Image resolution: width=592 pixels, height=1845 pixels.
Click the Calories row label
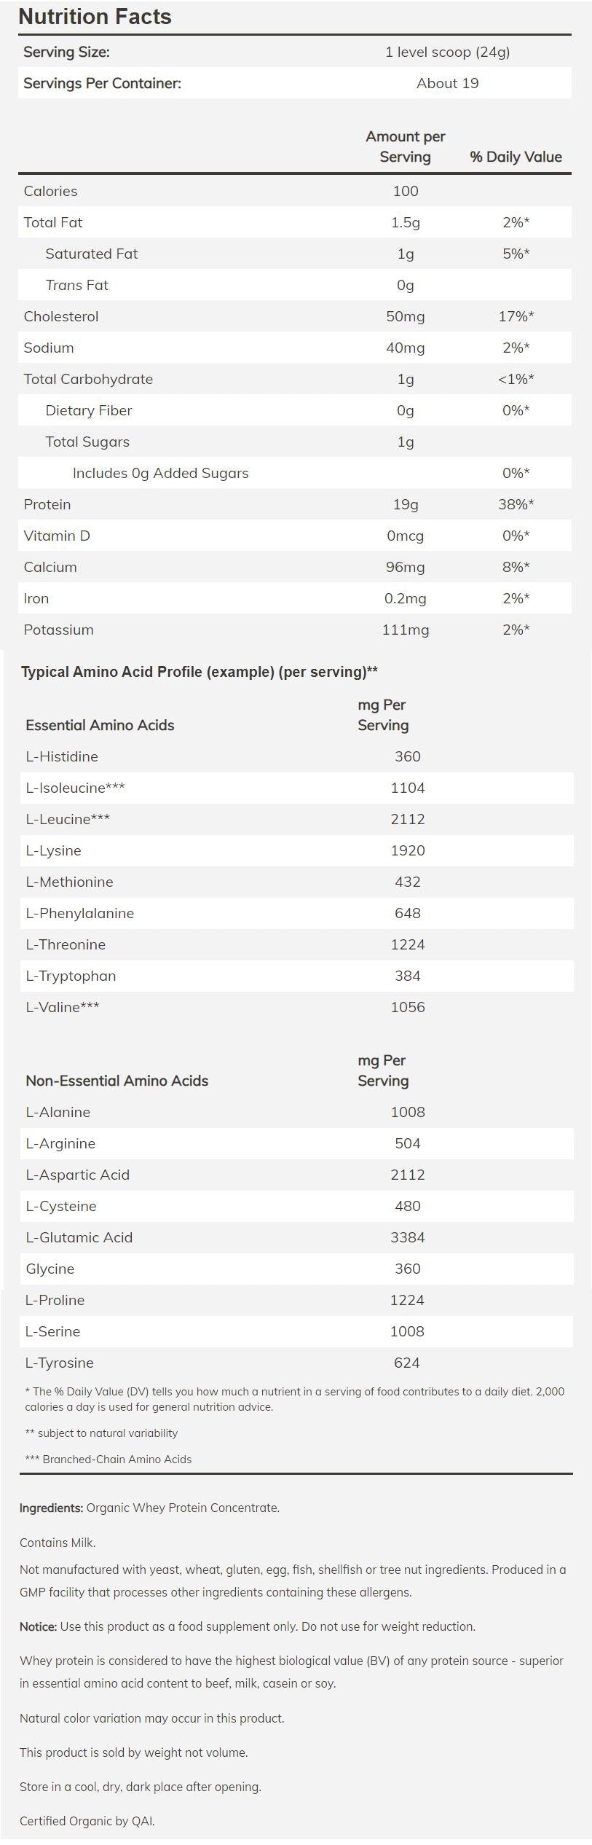(50, 191)
